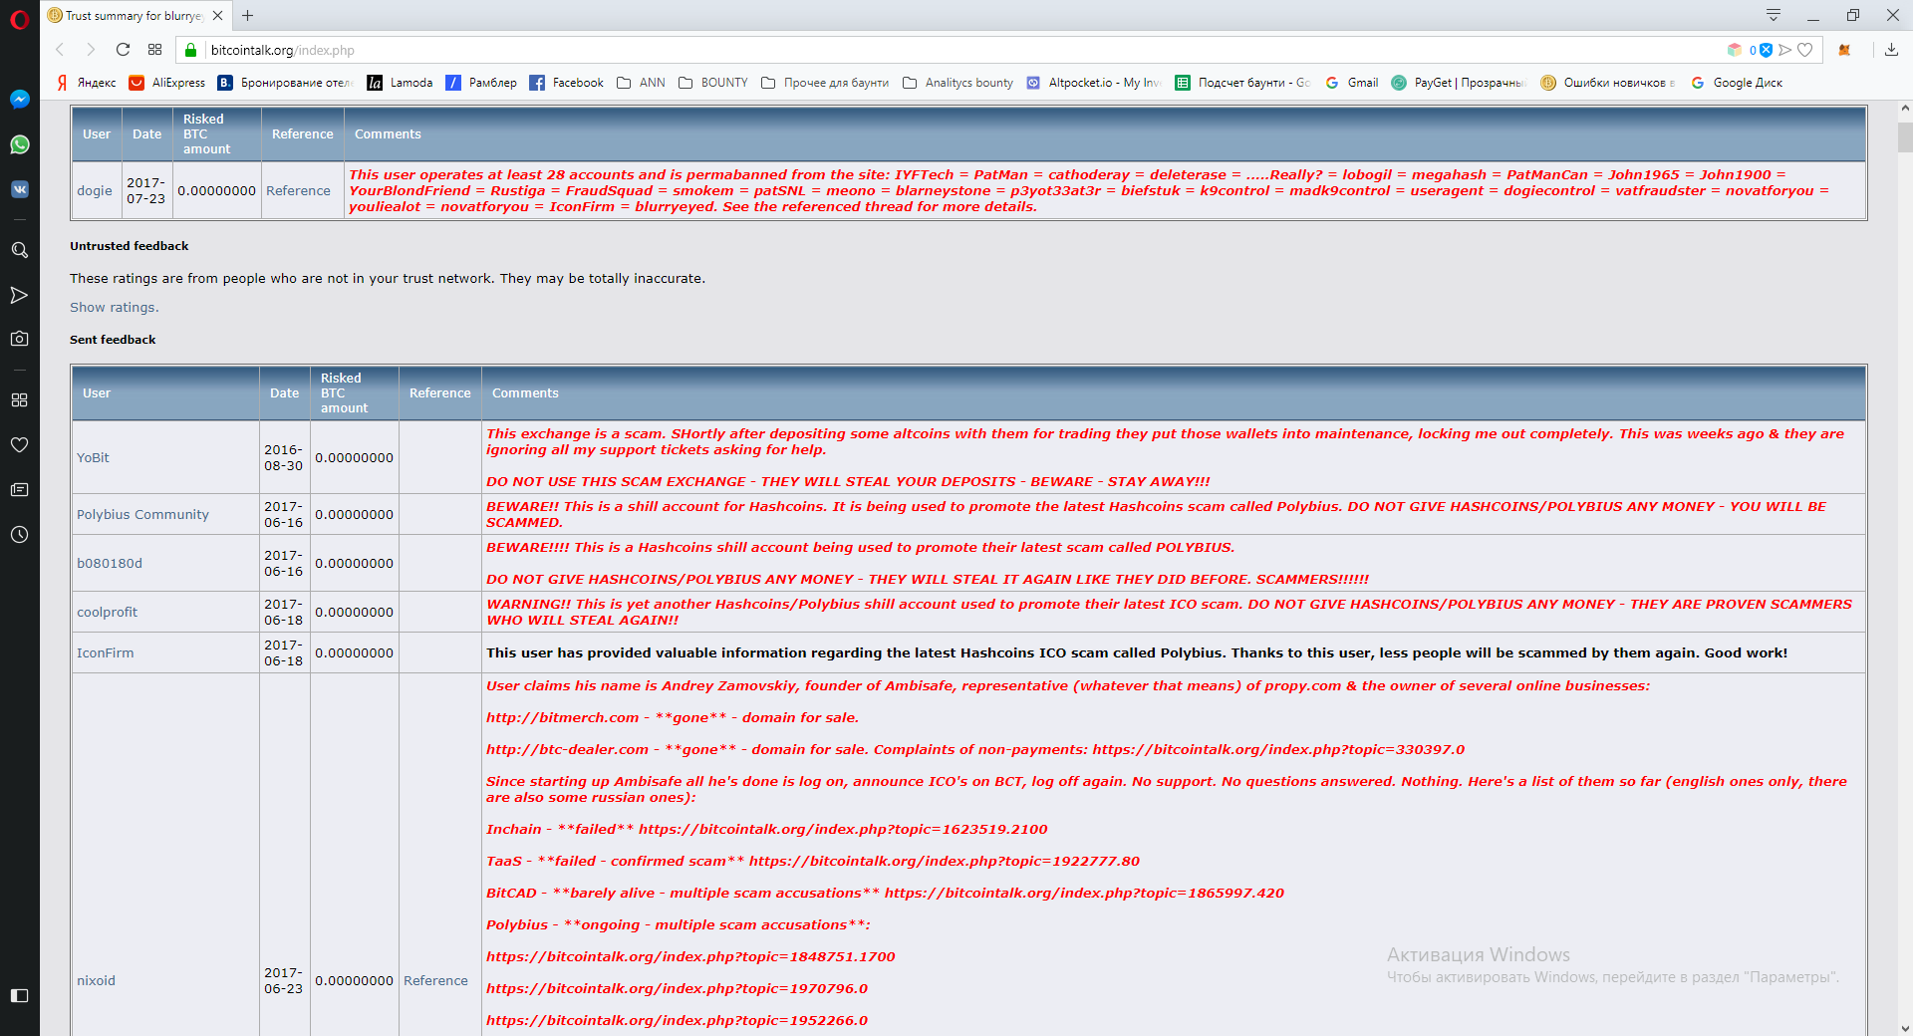Open browsing history clock icon

[x=19, y=535]
